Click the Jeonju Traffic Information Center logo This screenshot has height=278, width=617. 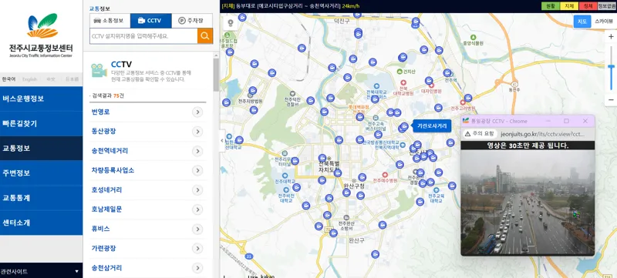[x=41, y=35]
